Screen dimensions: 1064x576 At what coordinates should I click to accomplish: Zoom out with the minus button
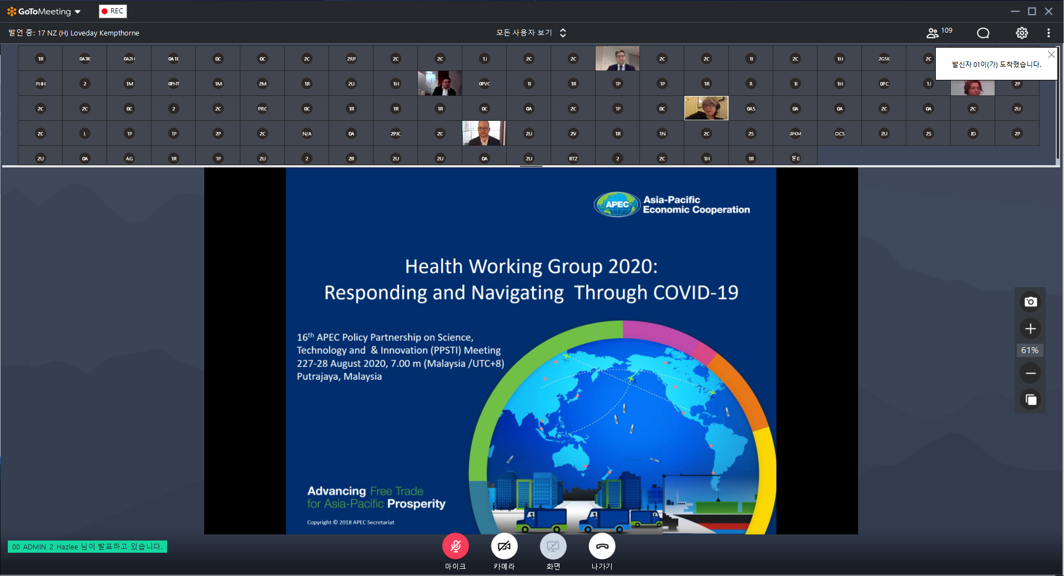(1030, 373)
